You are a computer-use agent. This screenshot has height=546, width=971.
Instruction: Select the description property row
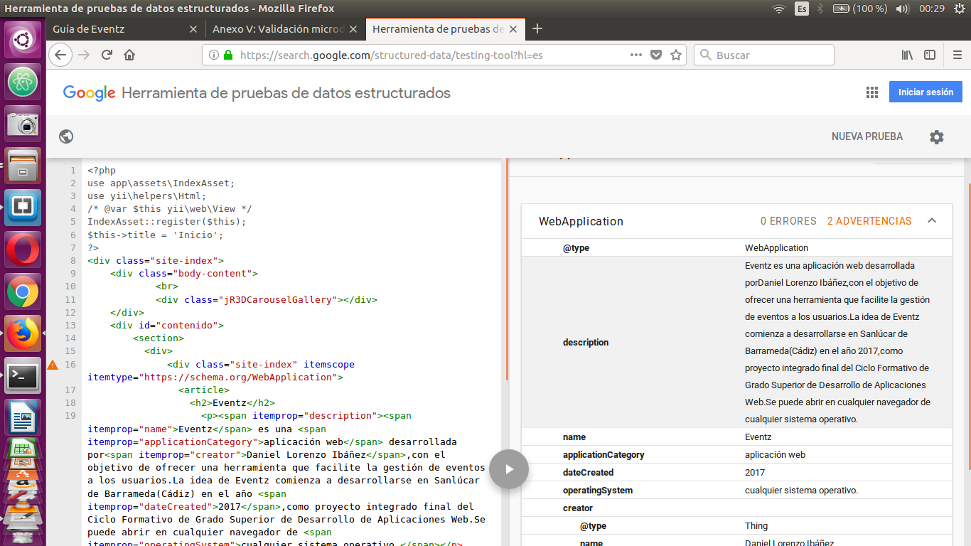736,342
